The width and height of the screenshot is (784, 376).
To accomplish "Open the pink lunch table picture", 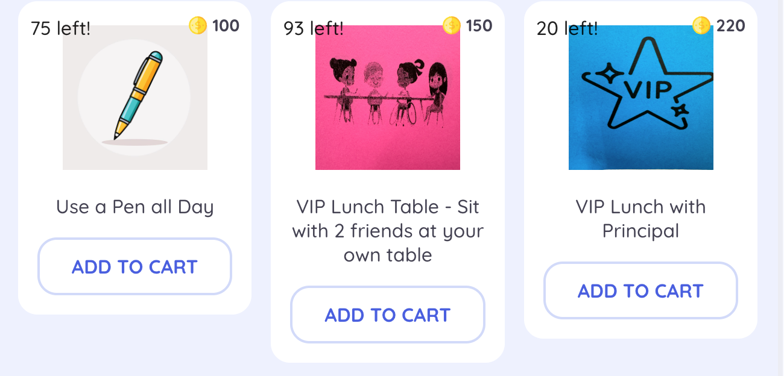I will (388, 98).
